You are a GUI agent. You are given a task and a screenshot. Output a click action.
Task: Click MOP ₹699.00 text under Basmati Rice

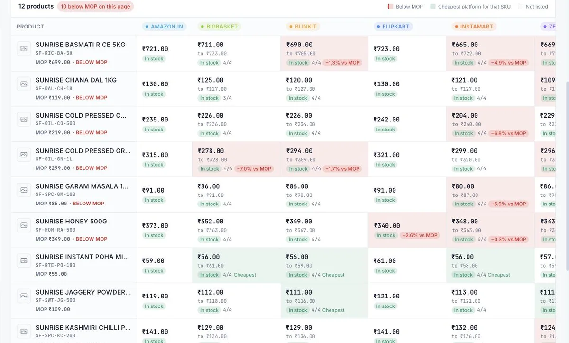point(53,62)
